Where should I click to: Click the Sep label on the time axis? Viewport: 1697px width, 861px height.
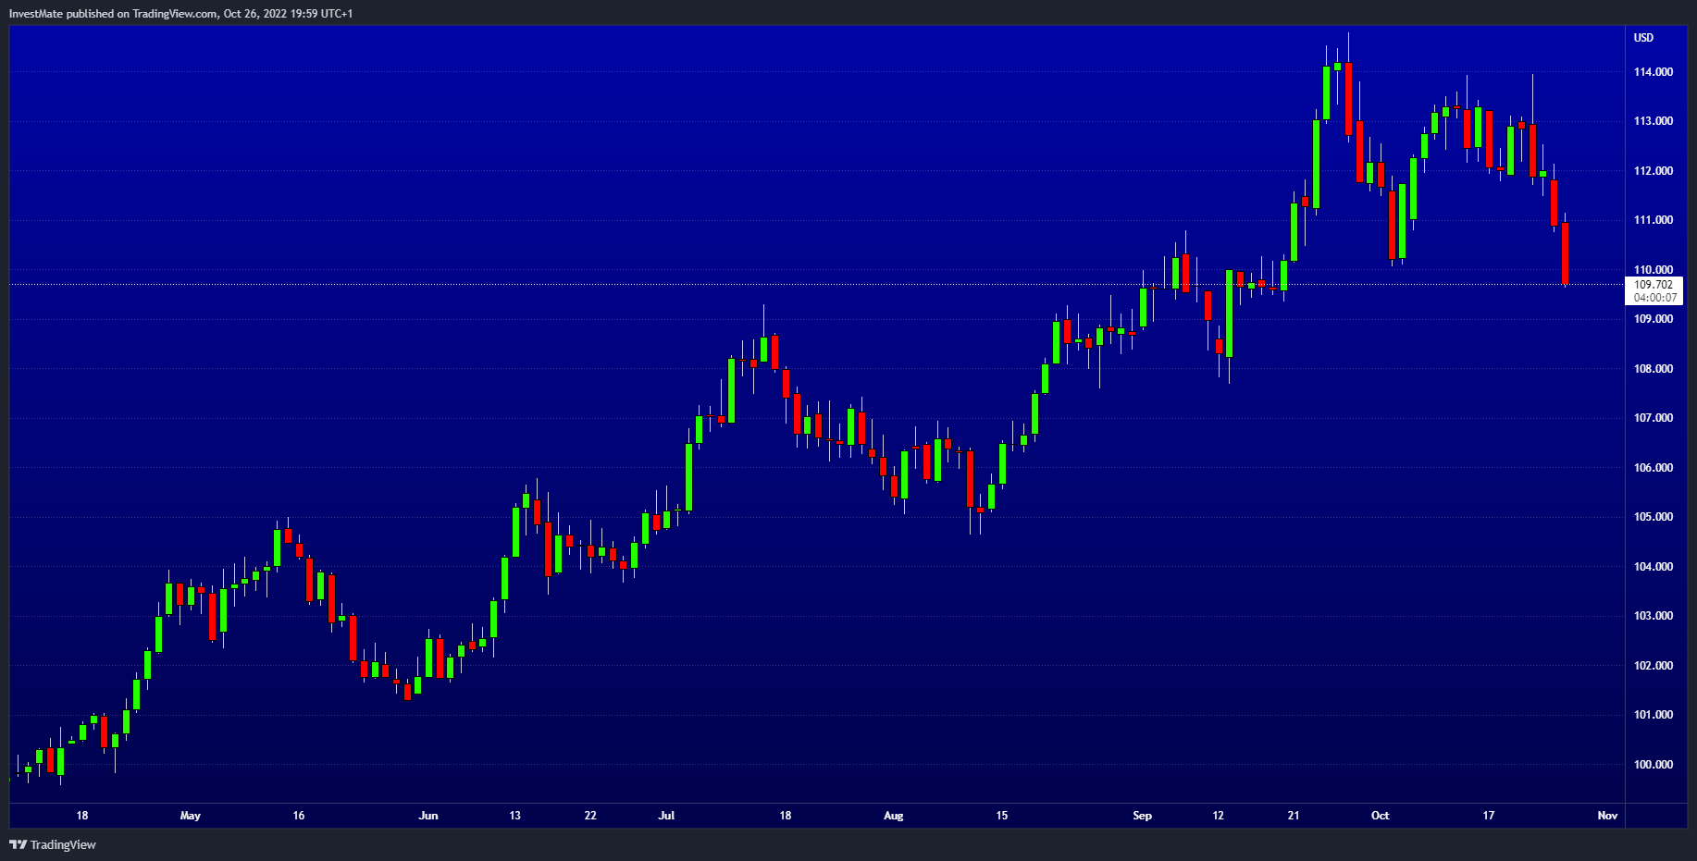(1143, 816)
